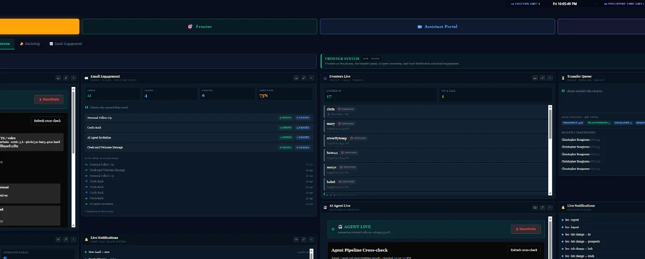Open the Fronters Live panel dropdown menu
The image size is (645, 259).
(550, 78)
